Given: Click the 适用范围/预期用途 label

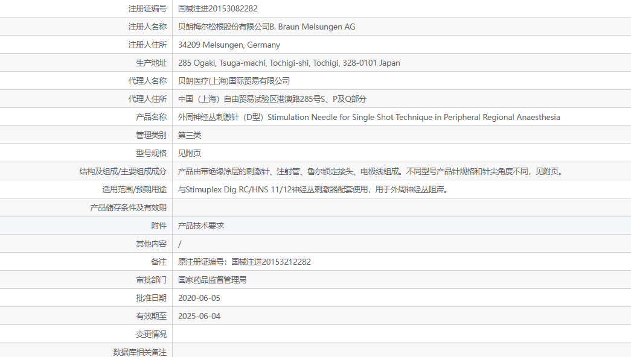Looking at the screenshot, I should tap(135, 189).
